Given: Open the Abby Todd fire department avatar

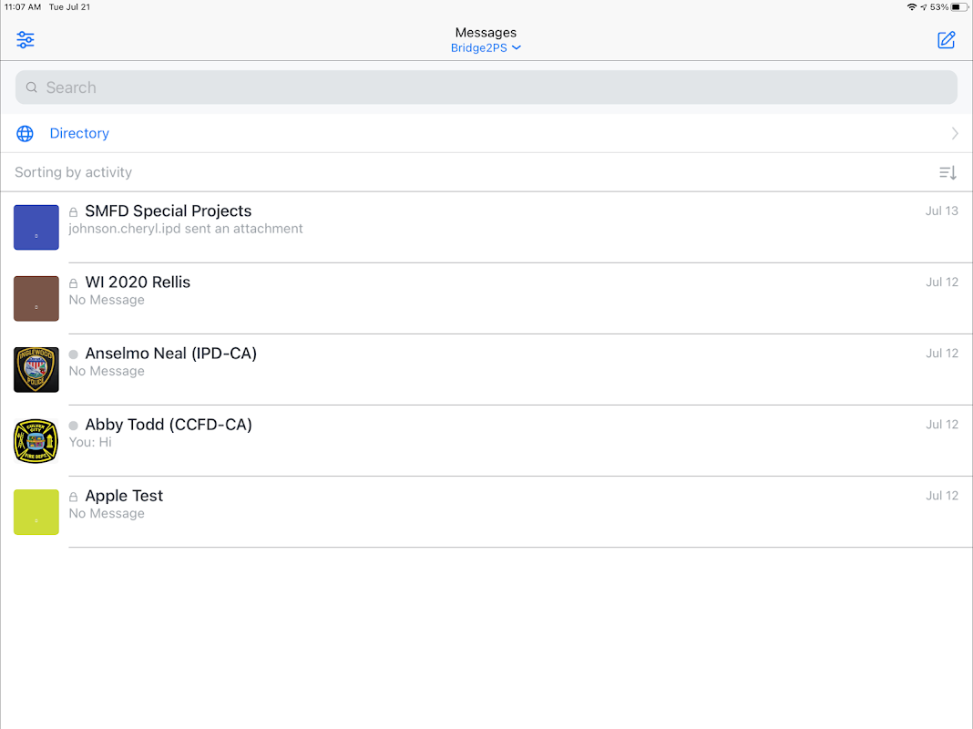Looking at the screenshot, I should 36,441.
